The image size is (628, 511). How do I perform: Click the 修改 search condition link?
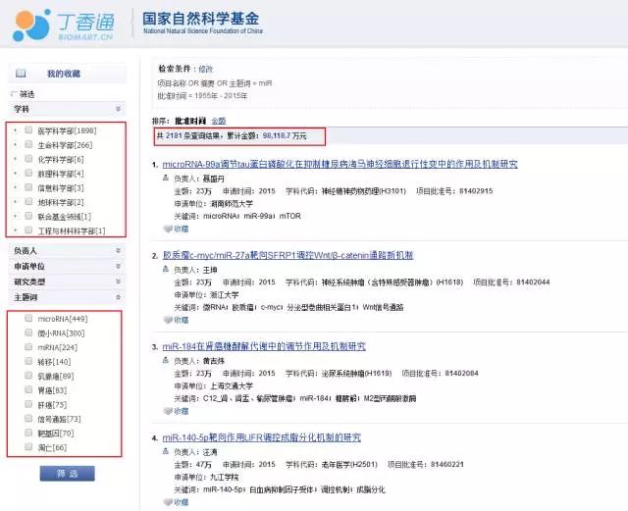tap(205, 69)
